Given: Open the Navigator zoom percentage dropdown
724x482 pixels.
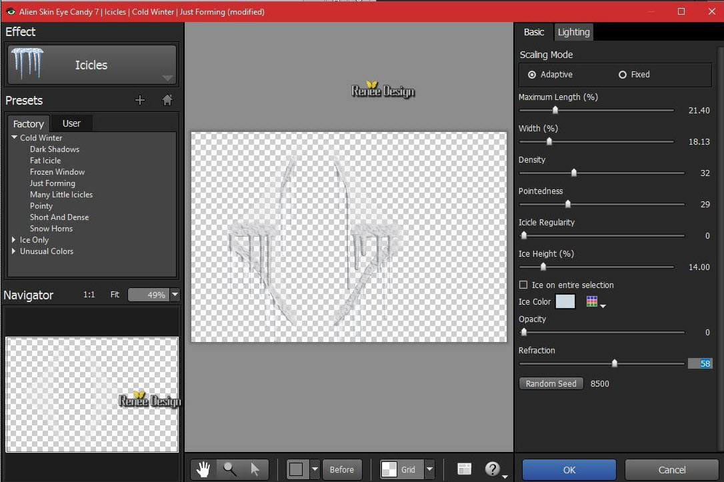Looking at the screenshot, I should (175, 295).
